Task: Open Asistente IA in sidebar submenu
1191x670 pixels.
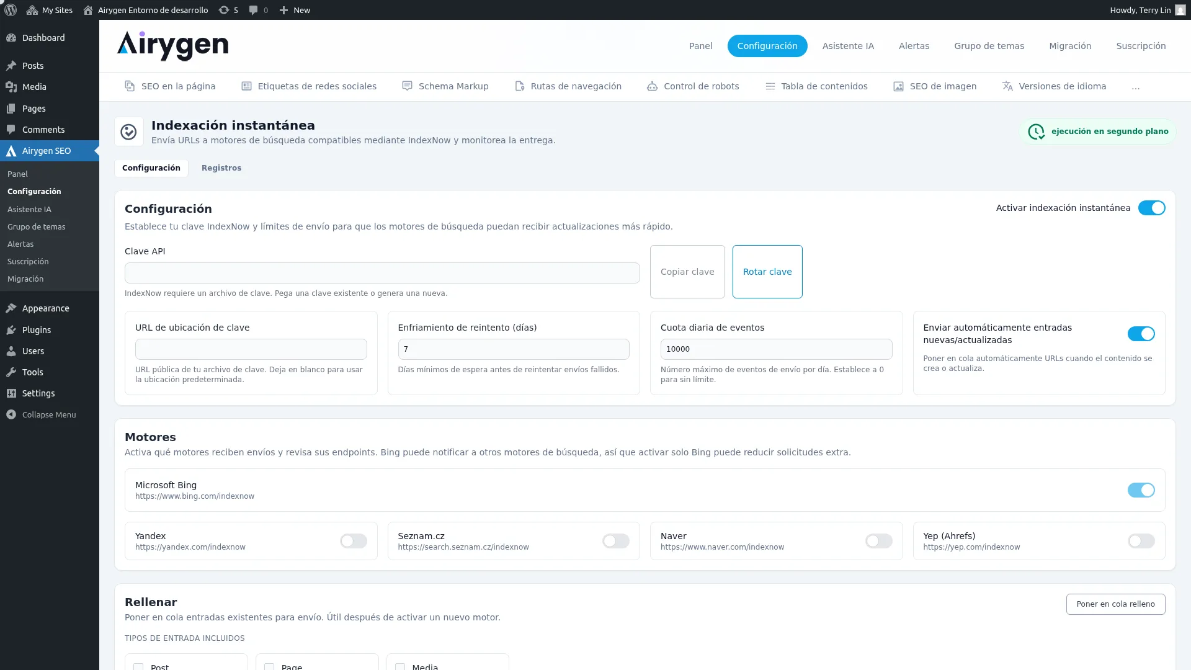Action: coord(29,210)
